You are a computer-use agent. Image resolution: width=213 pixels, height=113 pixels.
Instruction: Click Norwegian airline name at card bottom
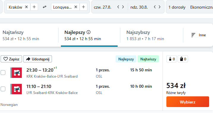coord(9,105)
